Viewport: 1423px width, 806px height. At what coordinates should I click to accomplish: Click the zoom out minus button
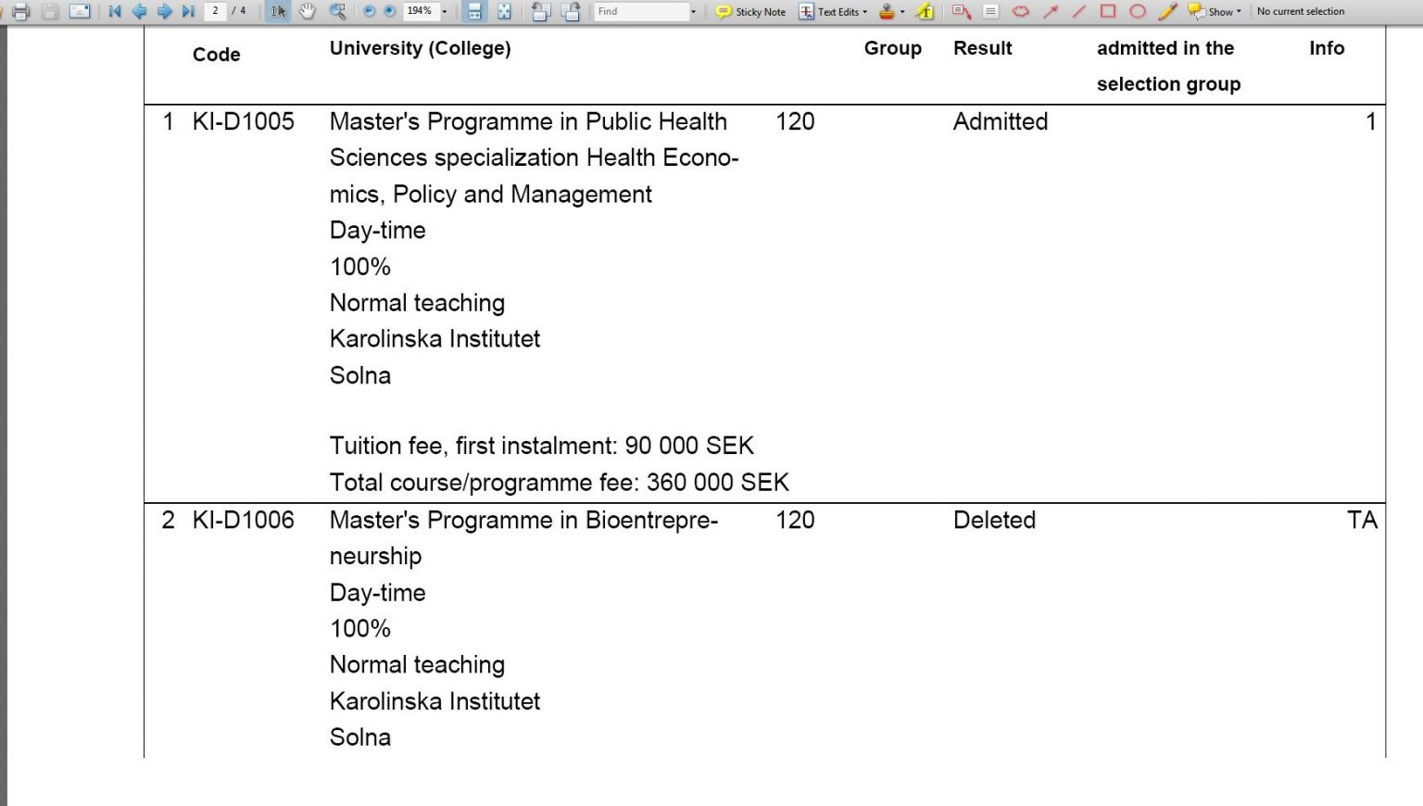(x=369, y=12)
